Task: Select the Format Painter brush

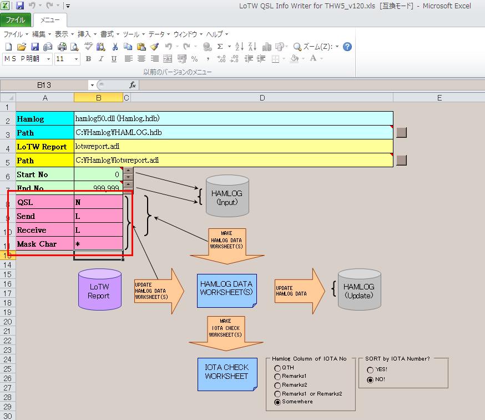Action: point(155,47)
